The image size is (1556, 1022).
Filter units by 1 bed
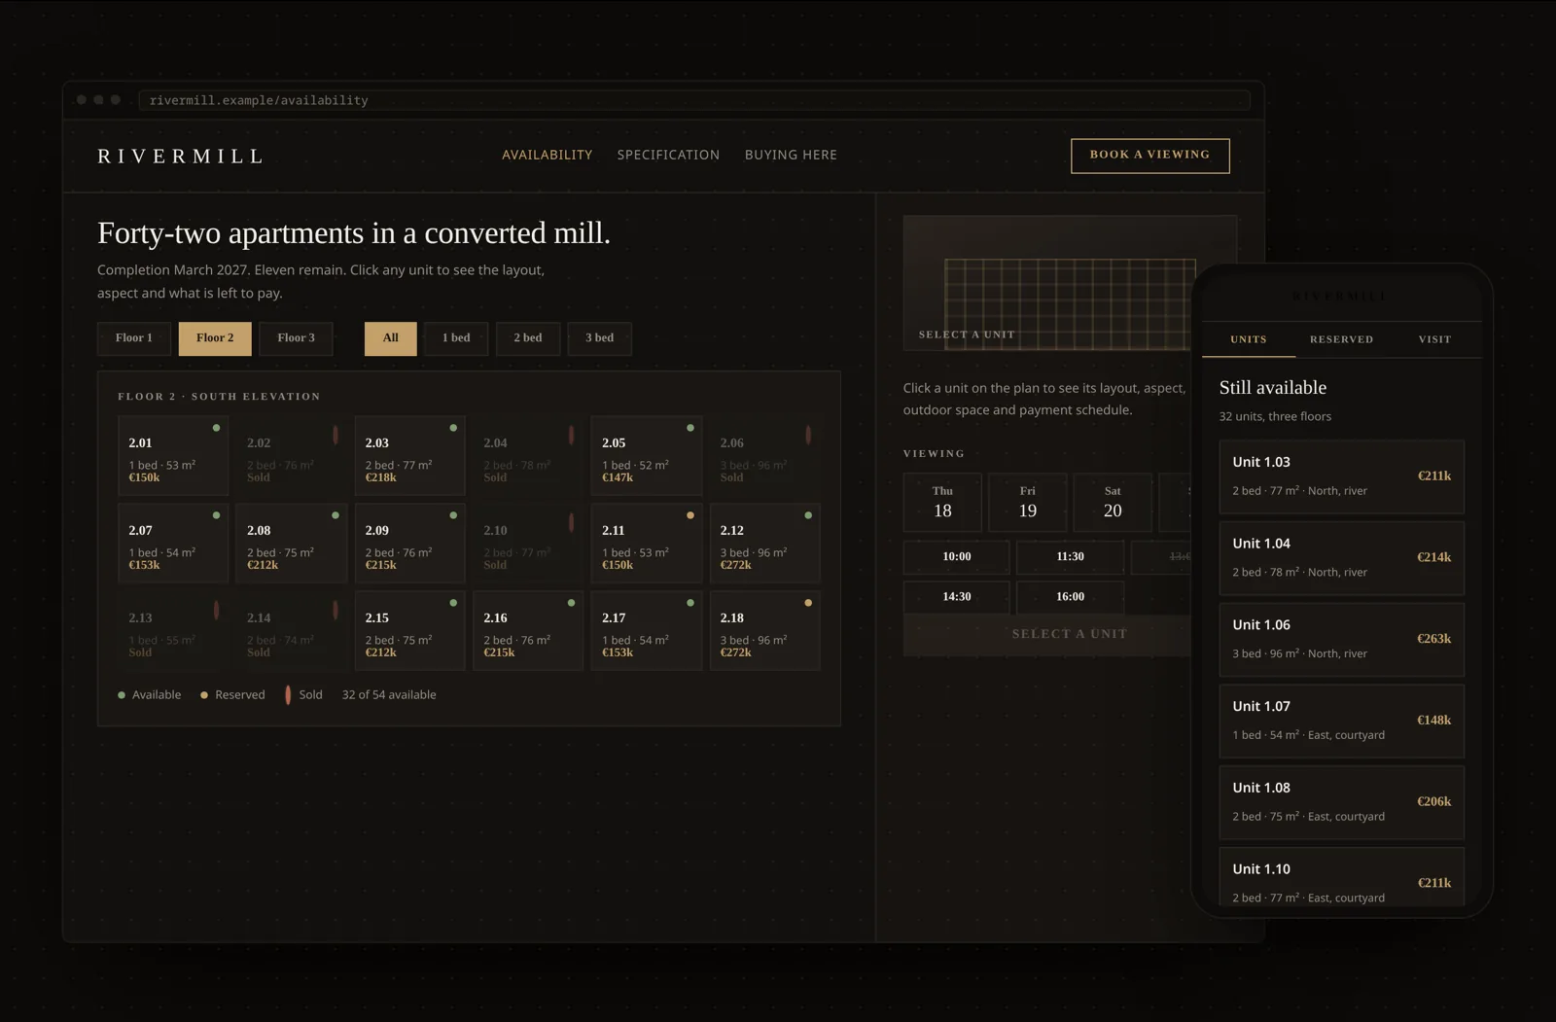pos(456,338)
